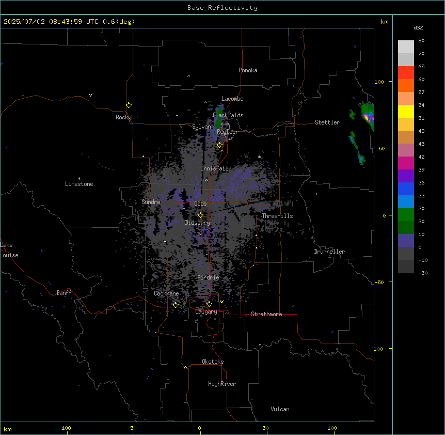Click the yellow diamond marker above RockyMH
Screen dimensions: 445x435
129,105
